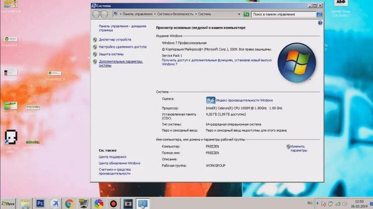
Task: Expand dropdown arrow before Система breadcrumb
Action: pyautogui.click(x=196, y=14)
